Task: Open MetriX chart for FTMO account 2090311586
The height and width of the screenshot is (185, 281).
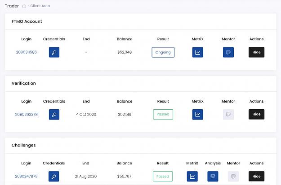Action: coord(198,52)
